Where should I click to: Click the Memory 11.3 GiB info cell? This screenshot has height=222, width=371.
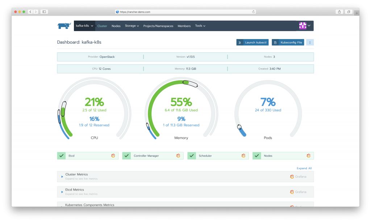click(185, 69)
